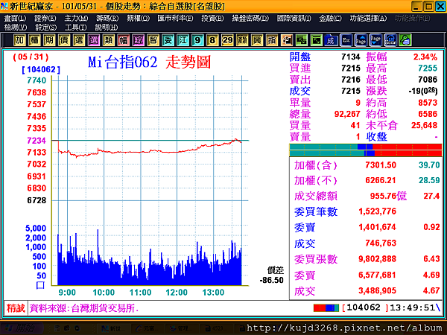Click the 成交總額 value 955.76億
This screenshot has width=447, height=335.
pyautogui.click(x=388, y=196)
